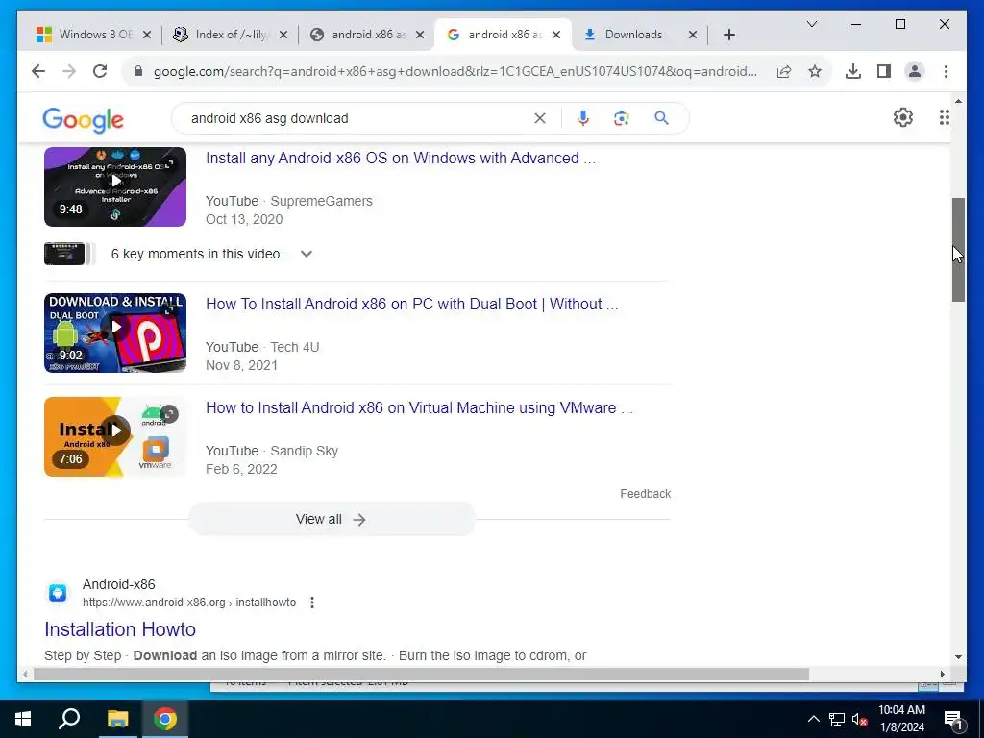Screen dimensions: 984x738
Task: Click the Chrome taskbar icon
Action: pyautogui.click(x=165, y=719)
